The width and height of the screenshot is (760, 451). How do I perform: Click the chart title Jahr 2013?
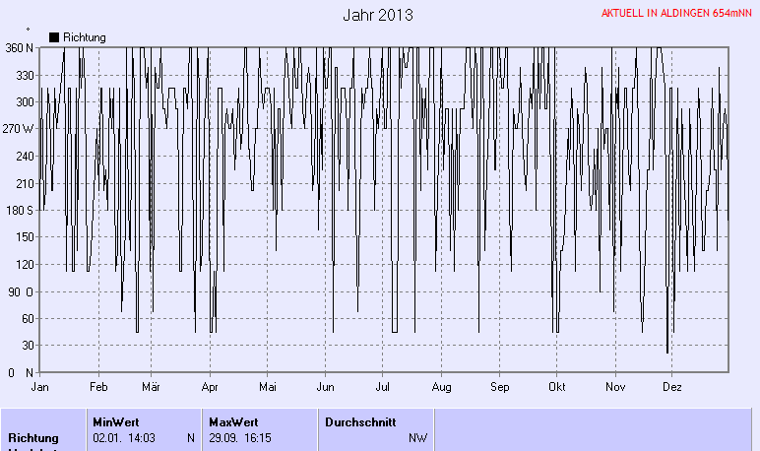[378, 16]
